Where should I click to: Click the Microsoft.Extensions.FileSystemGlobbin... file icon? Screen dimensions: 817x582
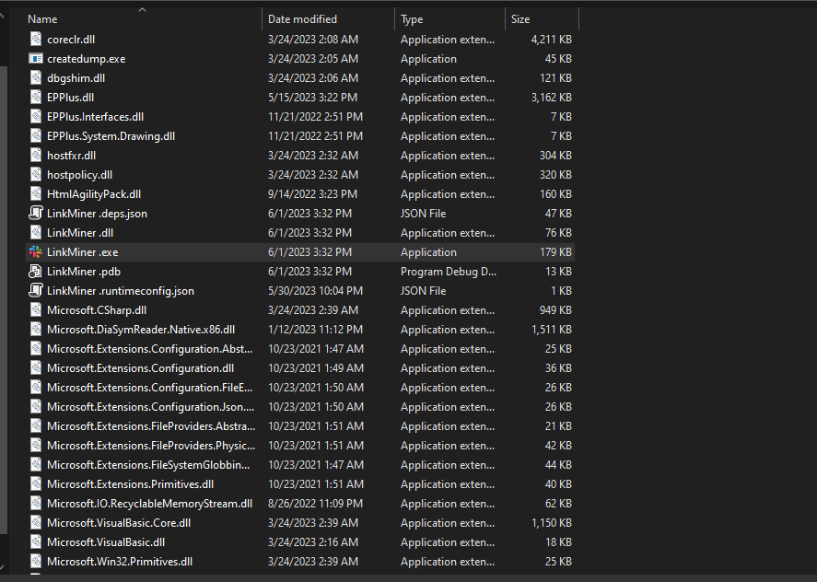(35, 464)
